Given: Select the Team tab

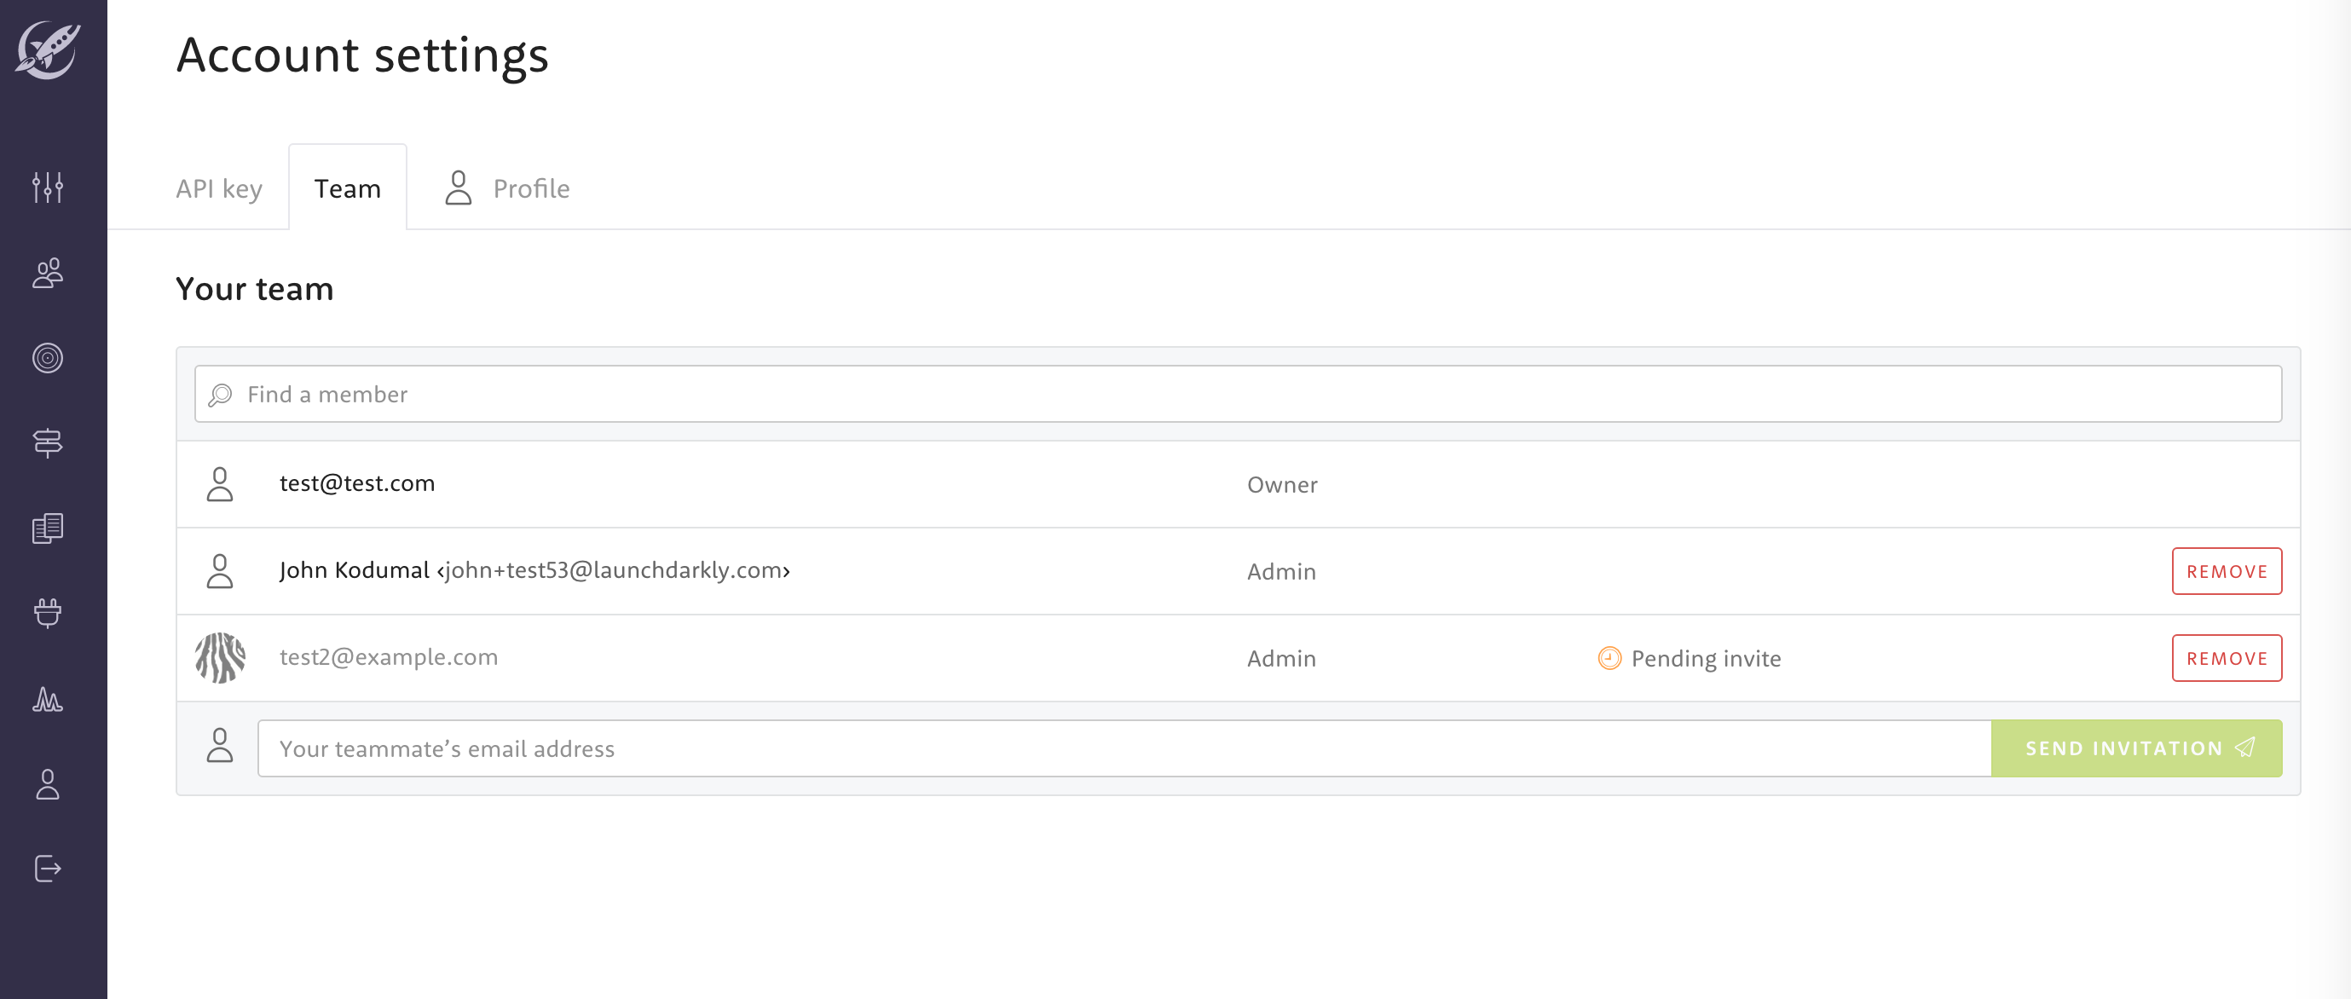Looking at the screenshot, I should [347, 188].
